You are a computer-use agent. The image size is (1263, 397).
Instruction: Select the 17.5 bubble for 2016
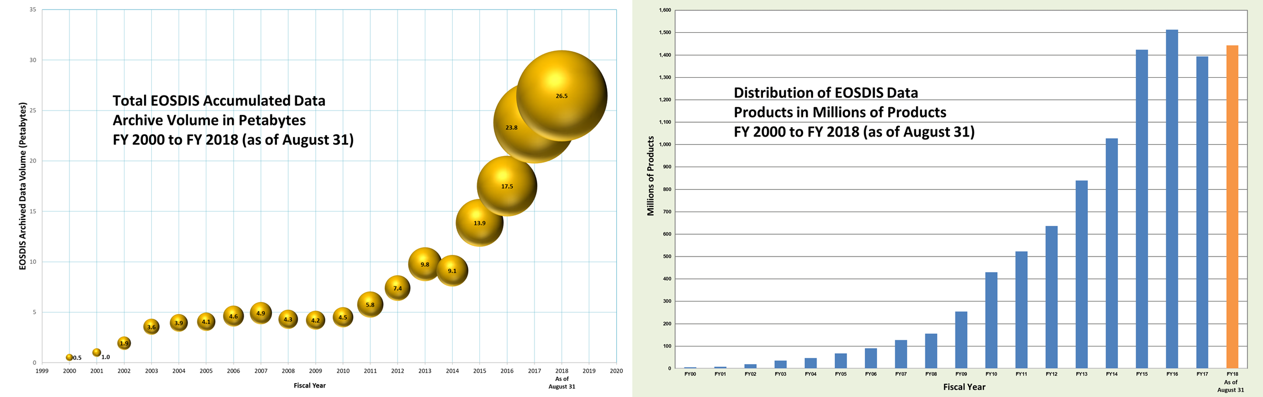point(507,186)
